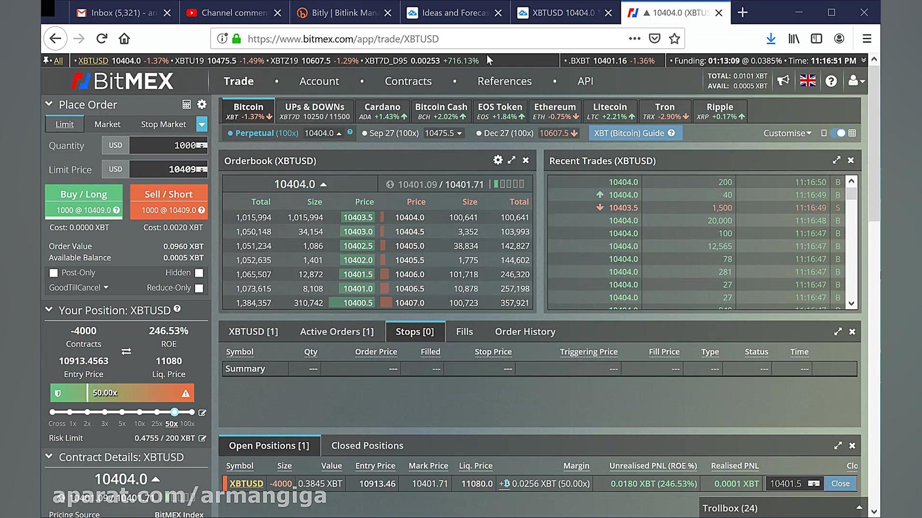The width and height of the screenshot is (922, 518).
Task: Open user account menu icon
Action: point(856,80)
